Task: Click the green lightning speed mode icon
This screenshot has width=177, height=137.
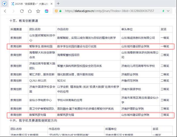Action: tap(163, 11)
